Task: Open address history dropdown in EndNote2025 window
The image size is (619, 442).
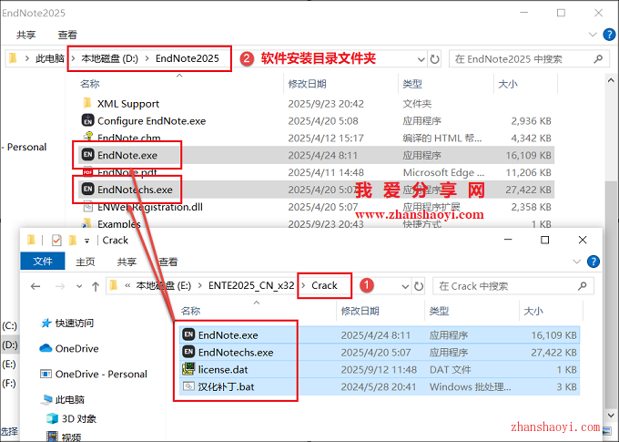Action: (421, 59)
